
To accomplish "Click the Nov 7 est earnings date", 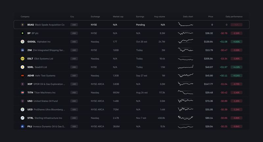I will 141,118.
